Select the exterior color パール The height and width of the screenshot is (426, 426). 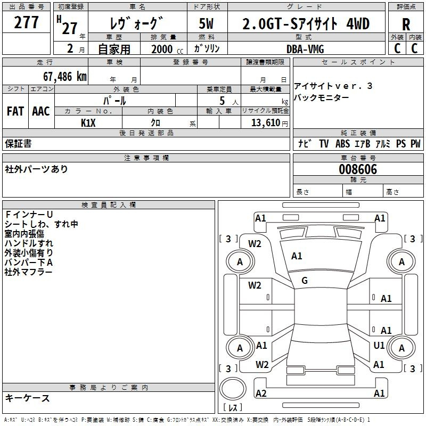[114, 101]
